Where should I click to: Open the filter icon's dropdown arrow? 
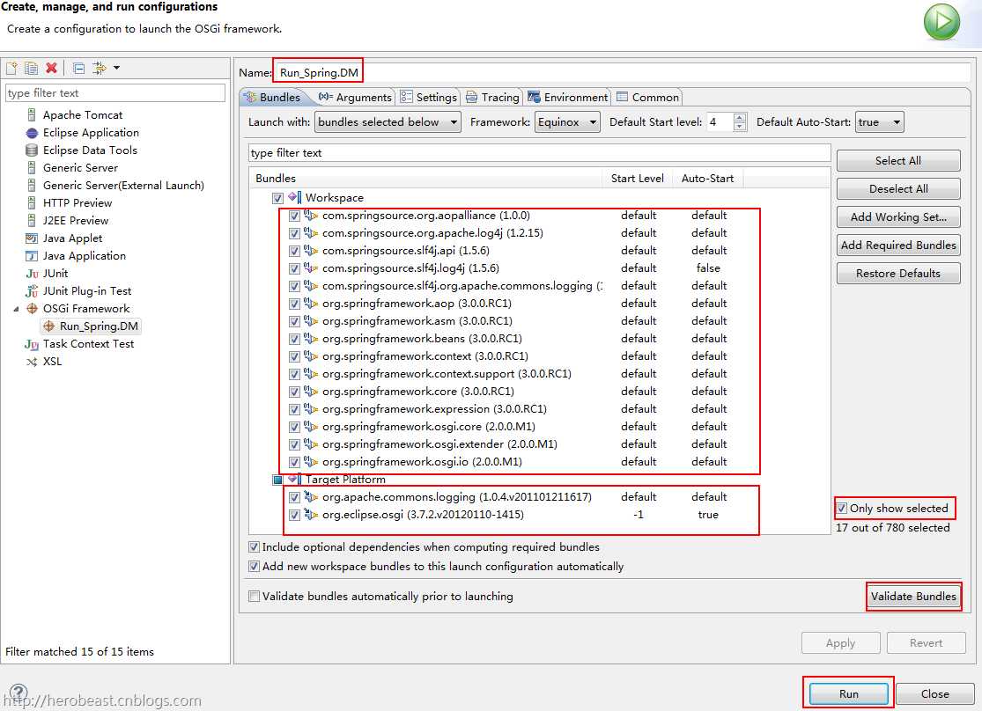pos(116,69)
